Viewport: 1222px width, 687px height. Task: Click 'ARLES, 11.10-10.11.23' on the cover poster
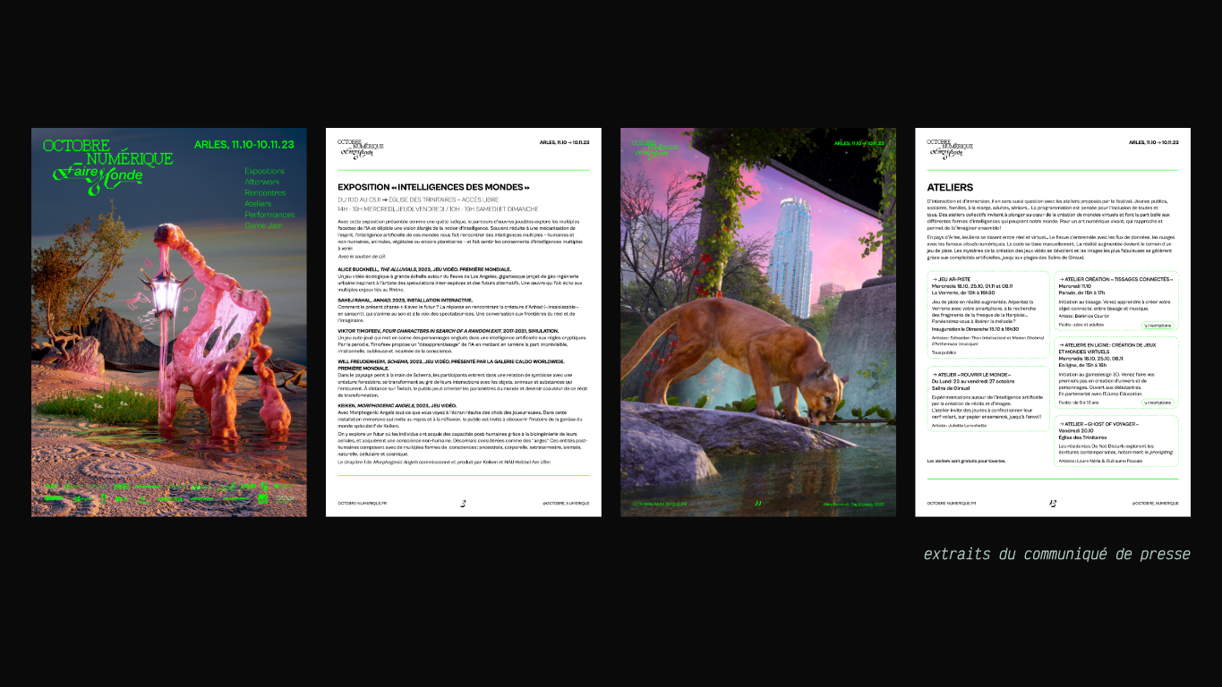(244, 143)
